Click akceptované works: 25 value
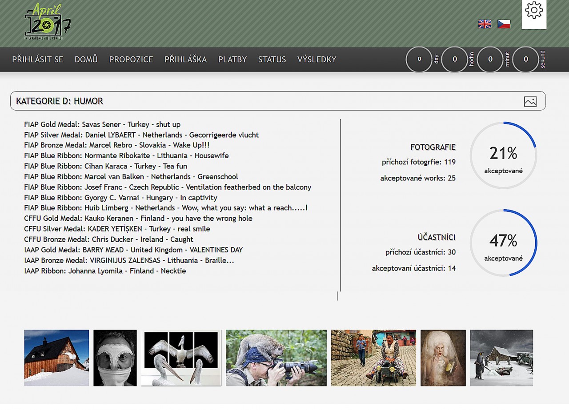The height and width of the screenshot is (410, 569). pos(418,178)
